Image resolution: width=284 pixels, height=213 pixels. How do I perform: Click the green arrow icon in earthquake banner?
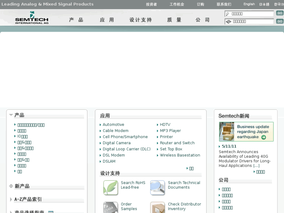(264, 137)
